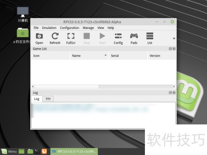Close the Game List panel
The image size is (207, 155).
click(174, 49)
